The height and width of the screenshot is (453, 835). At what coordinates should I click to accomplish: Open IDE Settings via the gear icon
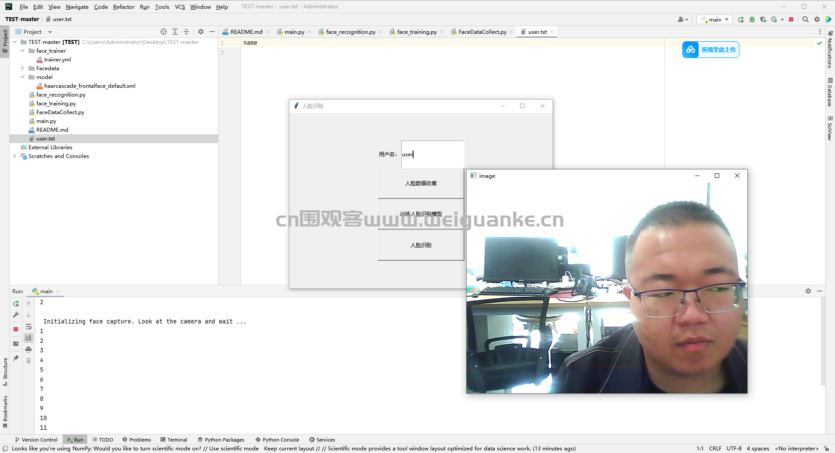pyautogui.click(x=817, y=19)
